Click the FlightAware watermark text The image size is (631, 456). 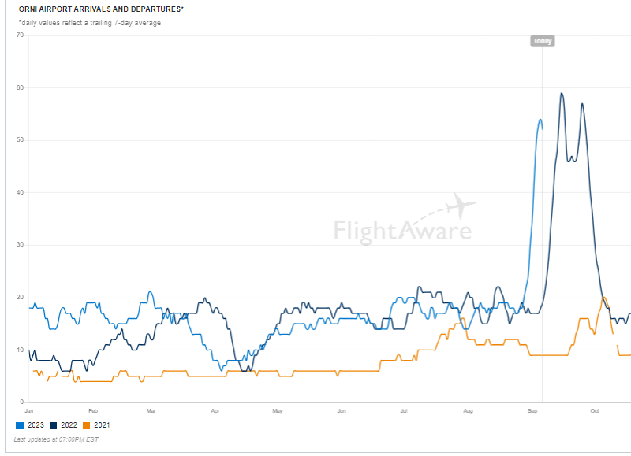point(402,230)
